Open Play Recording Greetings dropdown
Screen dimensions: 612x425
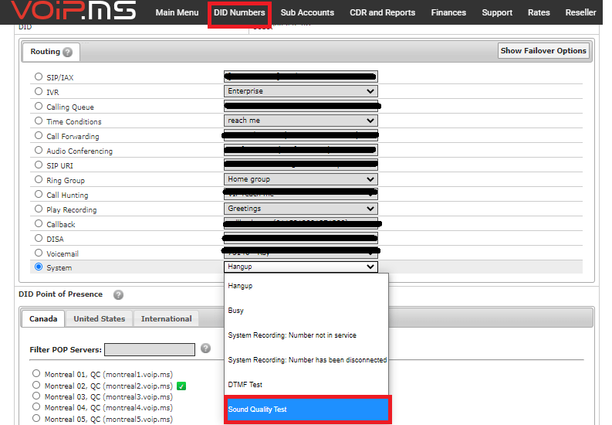click(x=300, y=209)
